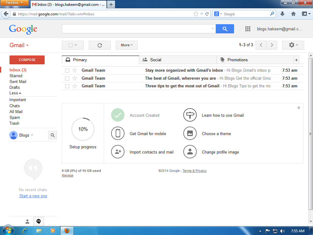Open All Mail
The width and height of the screenshot is (313, 235).
[x=16, y=112]
